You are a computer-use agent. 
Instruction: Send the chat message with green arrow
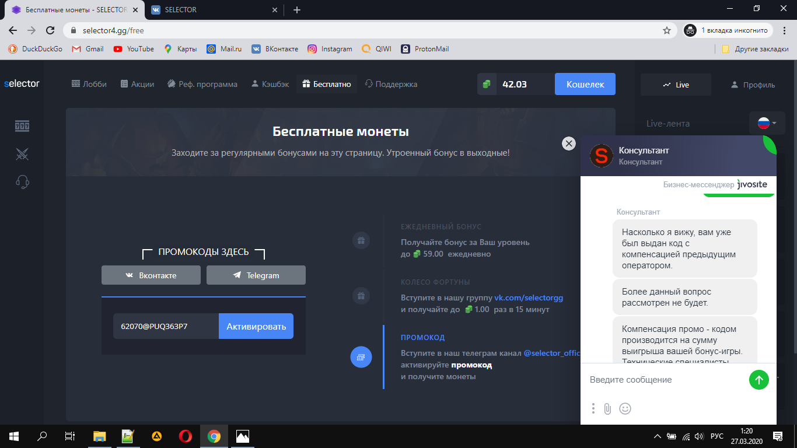[x=759, y=380]
